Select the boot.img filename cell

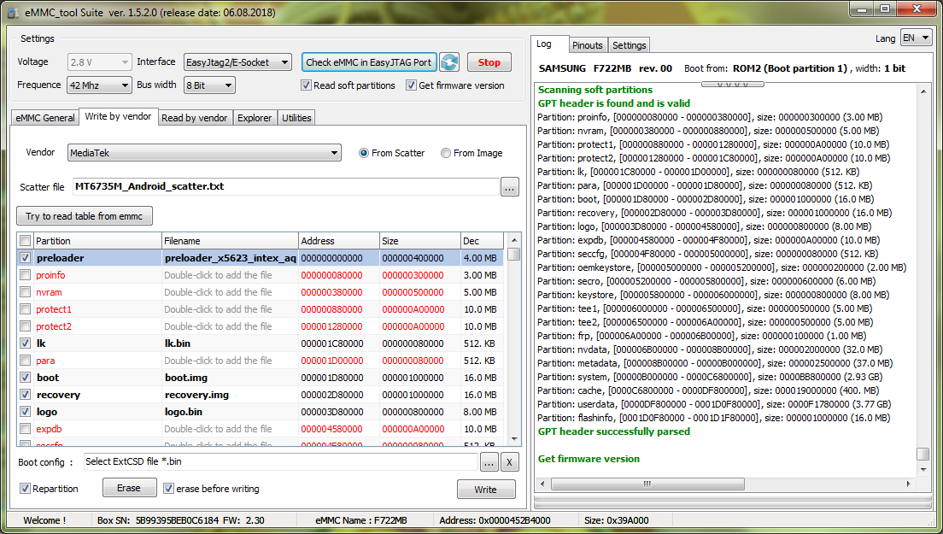coord(230,378)
